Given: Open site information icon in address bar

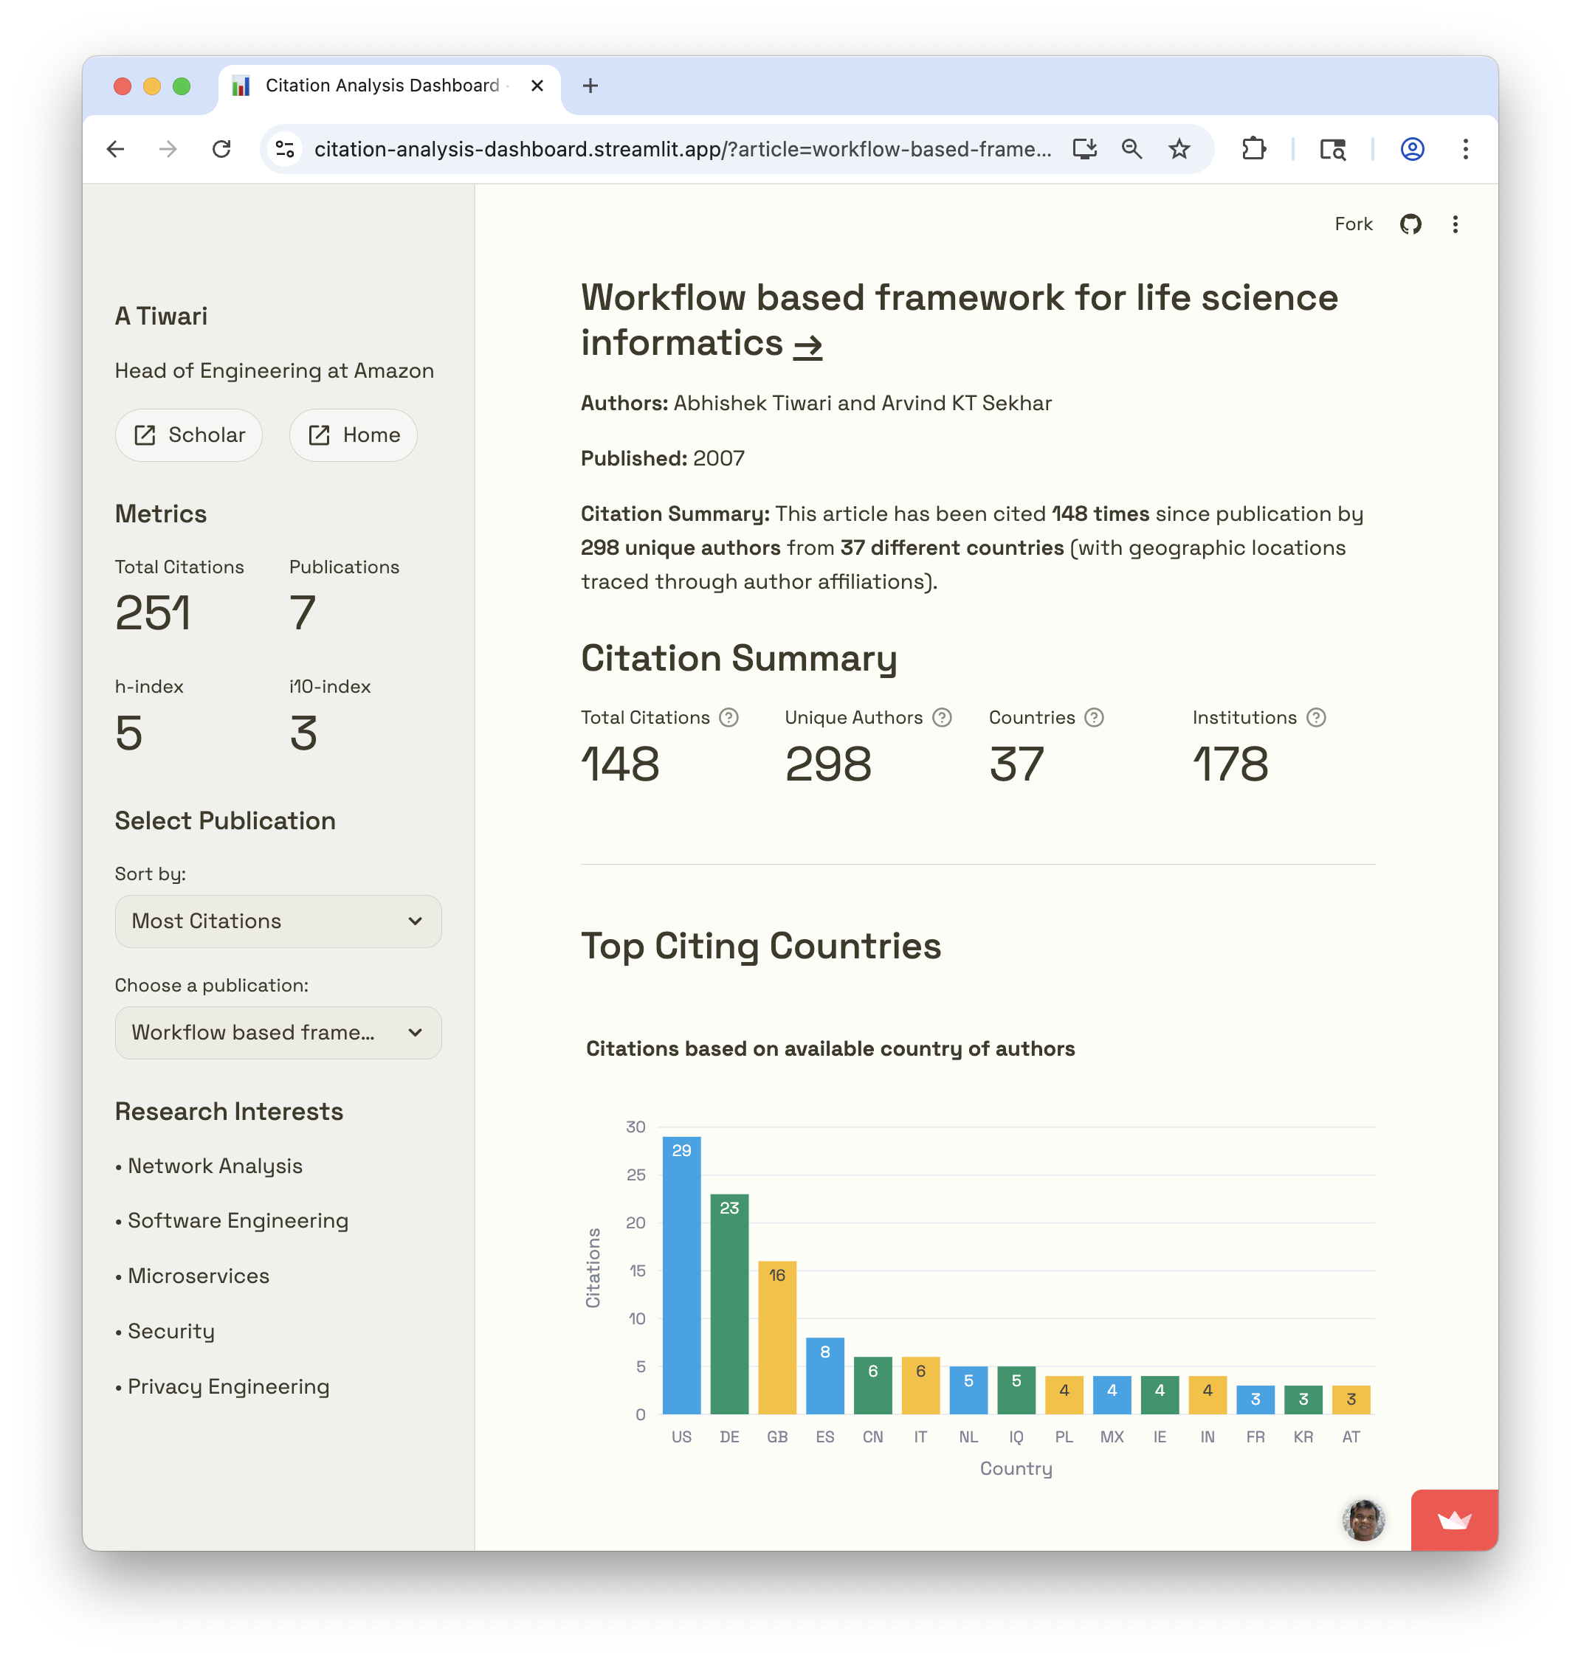Looking at the screenshot, I should point(285,149).
